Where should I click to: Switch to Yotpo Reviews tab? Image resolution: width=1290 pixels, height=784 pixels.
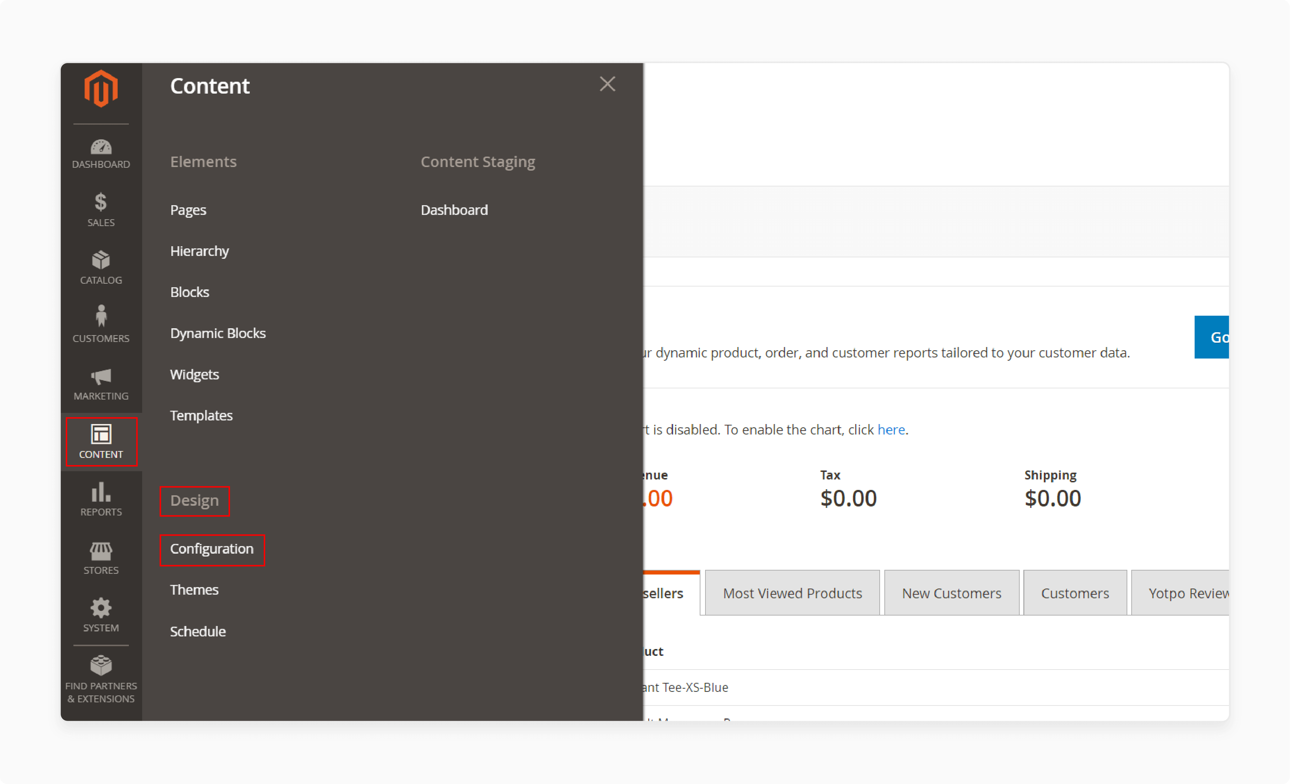coord(1181,593)
